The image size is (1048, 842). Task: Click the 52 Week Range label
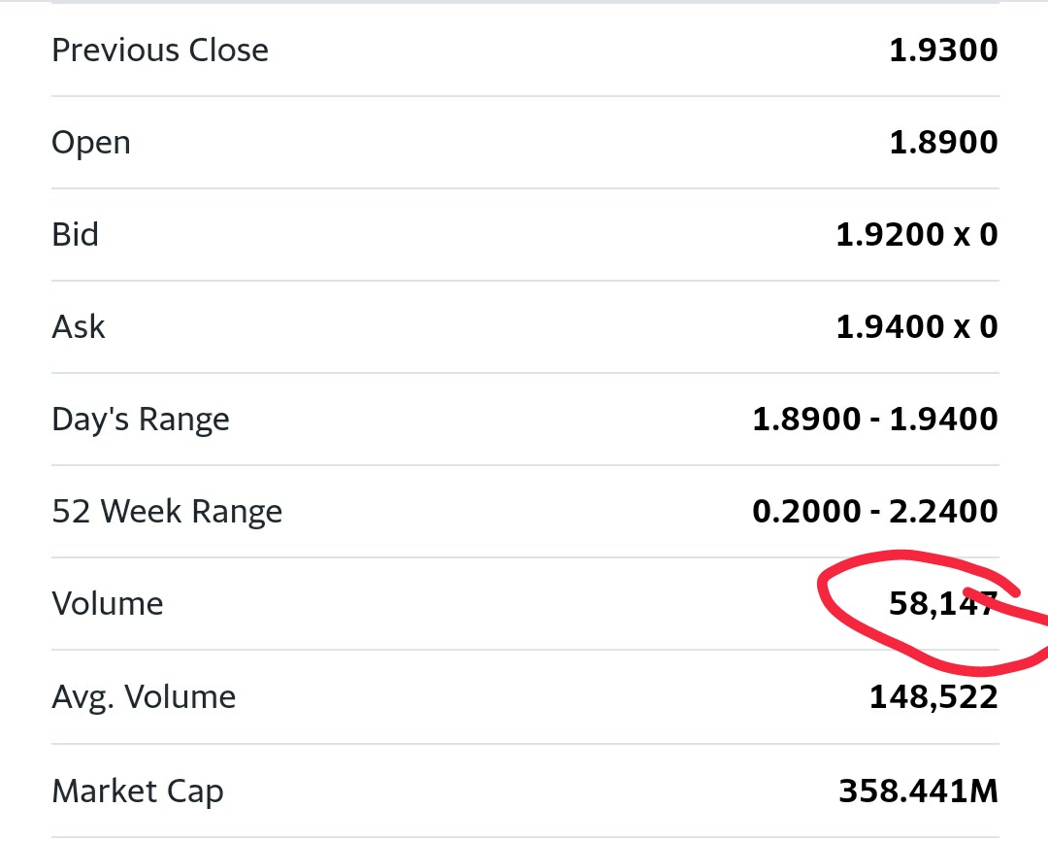[167, 513]
